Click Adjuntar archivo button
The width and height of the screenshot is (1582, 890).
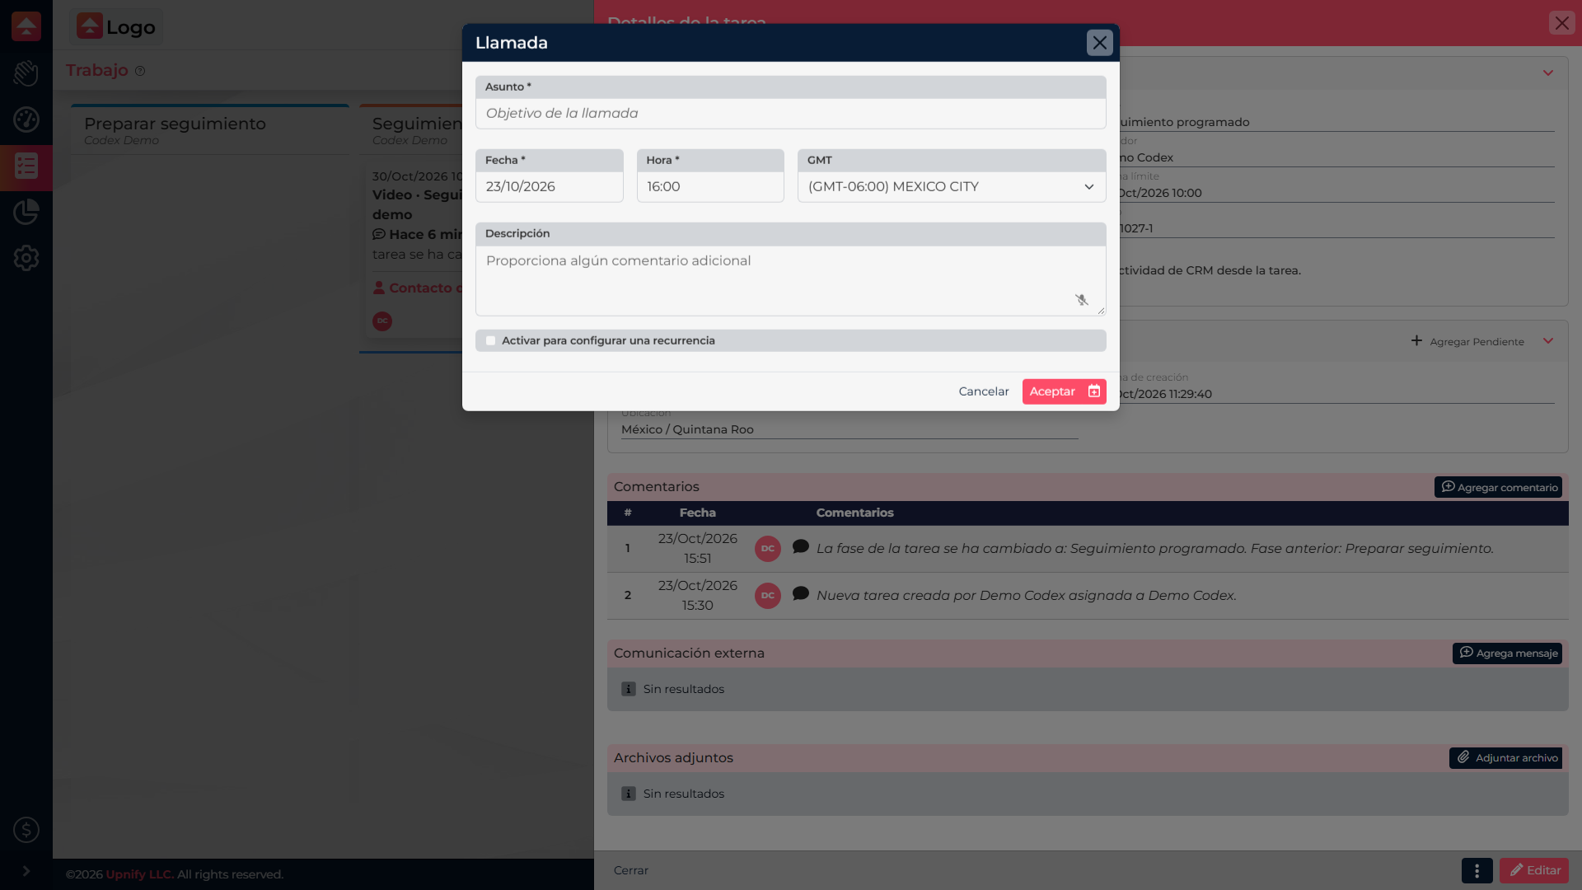[1505, 757]
